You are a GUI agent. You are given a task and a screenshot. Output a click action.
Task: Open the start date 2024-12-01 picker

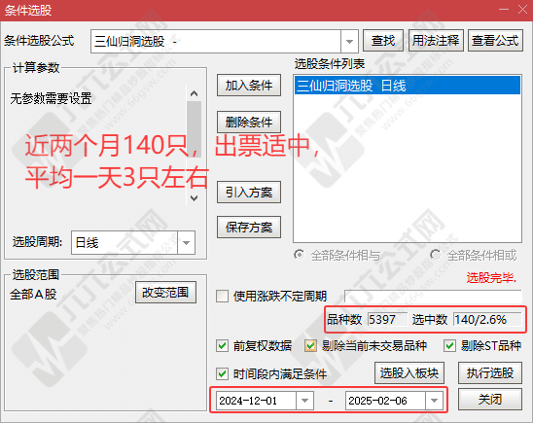pyautogui.click(x=304, y=401)
